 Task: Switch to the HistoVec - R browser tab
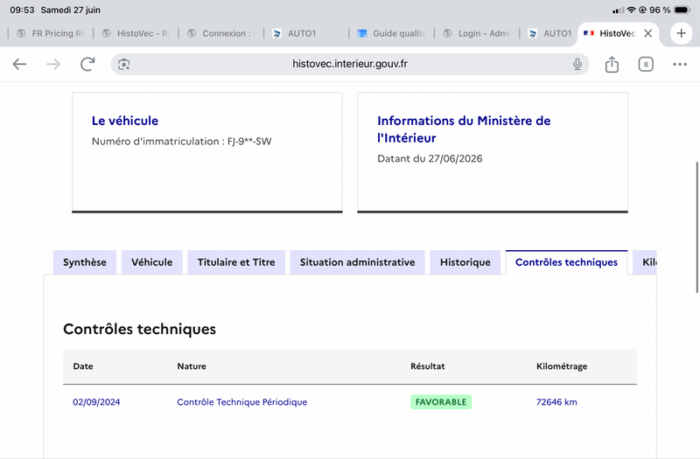click(x=136, y=33)
